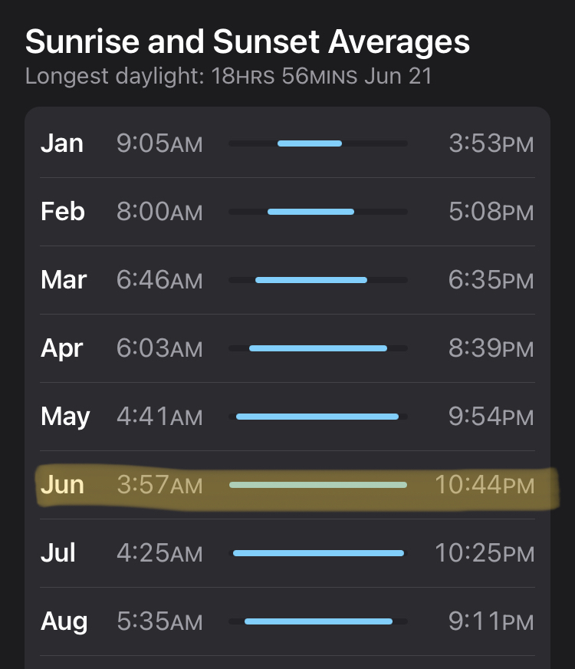Tap the Sunrise and Sunset Averages heading

coord(248,43)
